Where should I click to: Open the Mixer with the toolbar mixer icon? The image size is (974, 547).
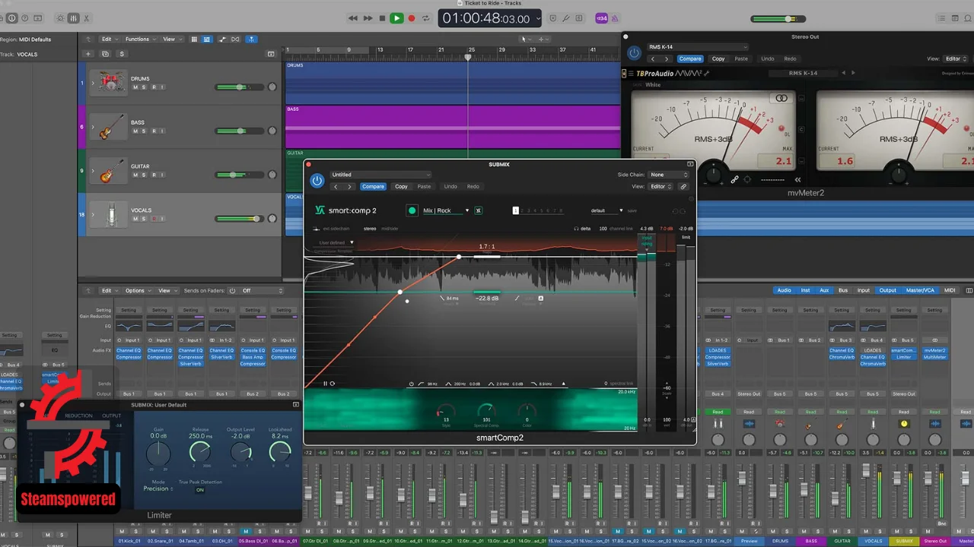click(73, 18)
